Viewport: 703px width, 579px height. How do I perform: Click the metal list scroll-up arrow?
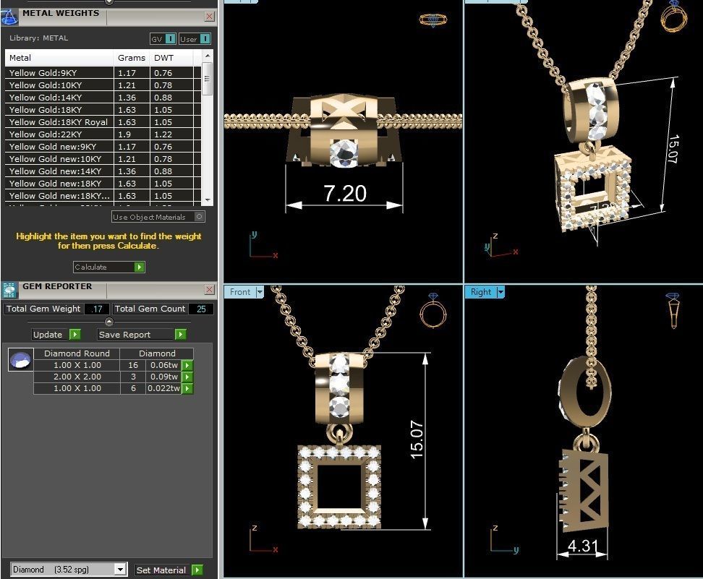207,56
